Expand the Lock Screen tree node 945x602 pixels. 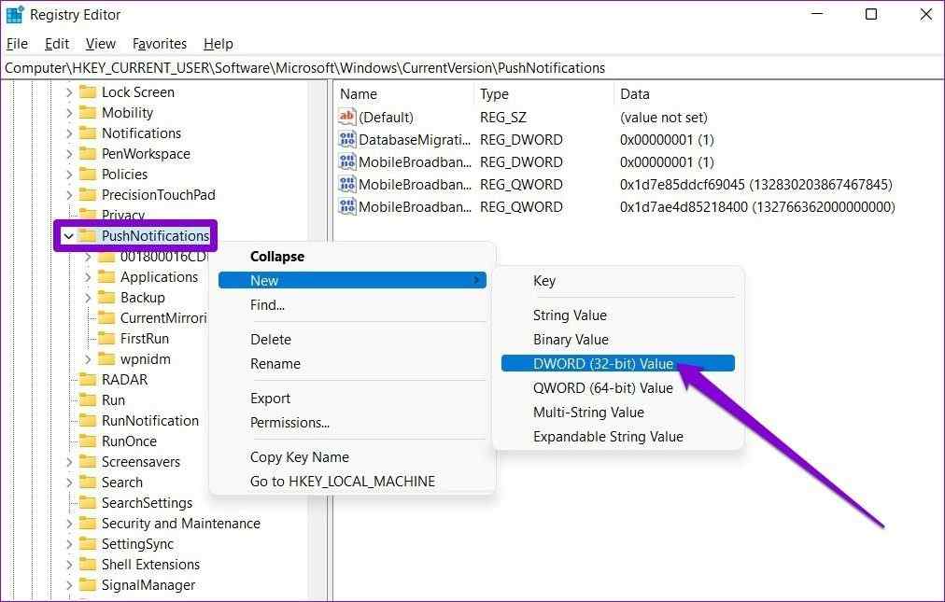pyautogui.click(x=69, y=92)
